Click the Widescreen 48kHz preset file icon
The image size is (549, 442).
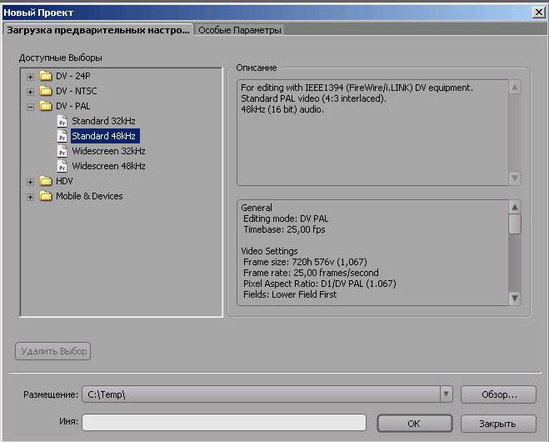point(62,166)
